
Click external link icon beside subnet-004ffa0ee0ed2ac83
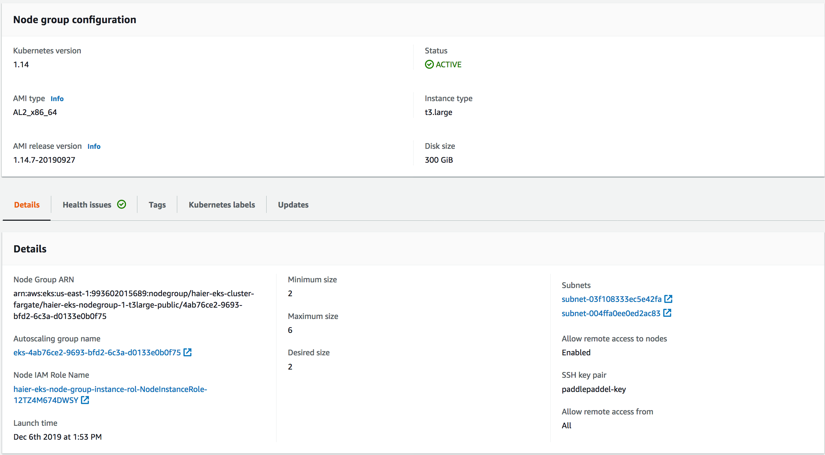coord(667,313)
